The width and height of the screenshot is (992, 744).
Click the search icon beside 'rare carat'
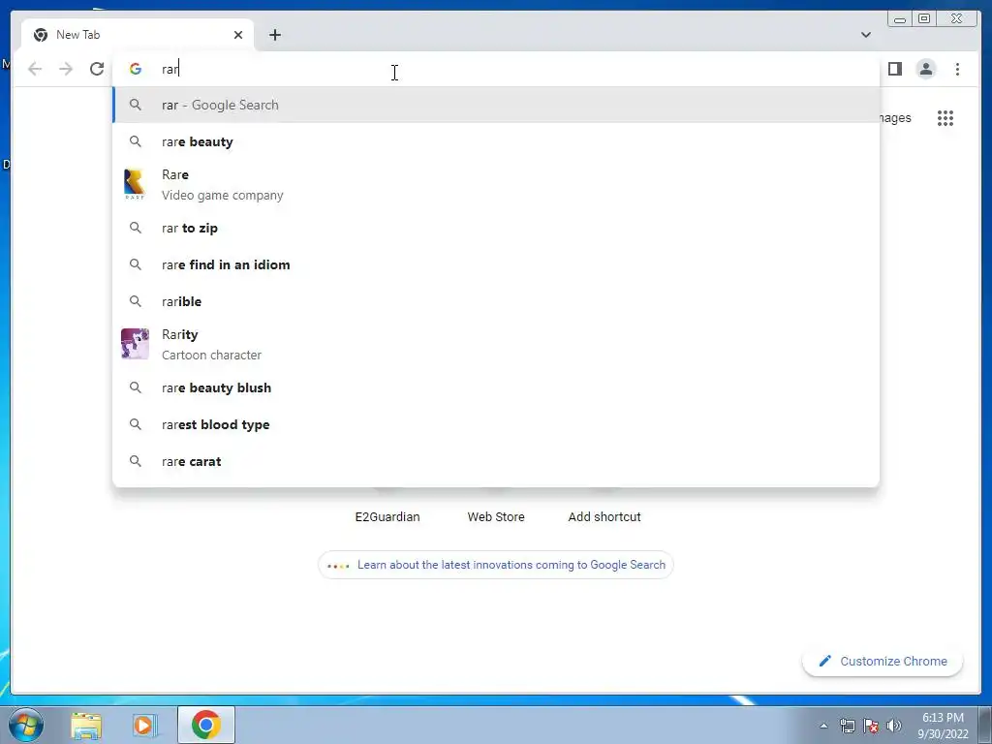click(x=136, y=461)
